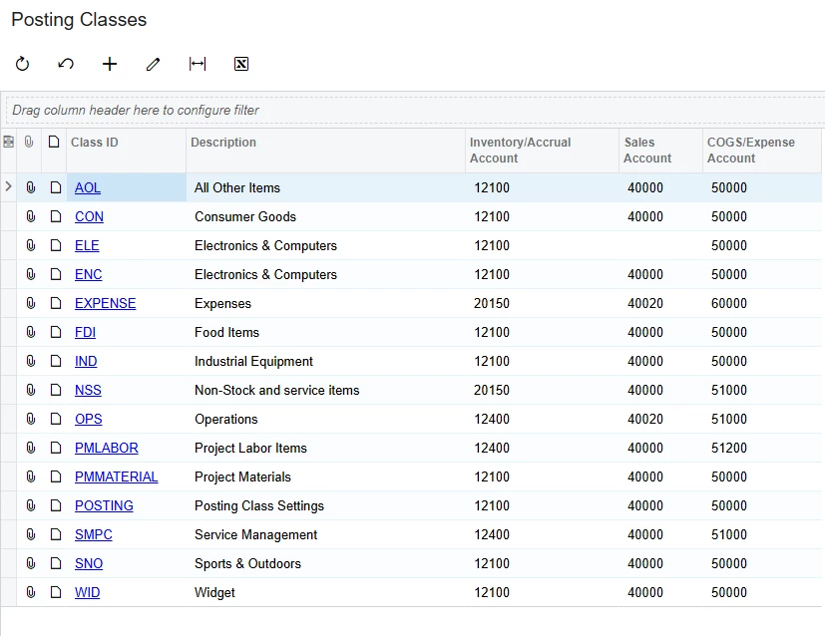Sort by Inventory/Accrual Account column header

(542, 151)
